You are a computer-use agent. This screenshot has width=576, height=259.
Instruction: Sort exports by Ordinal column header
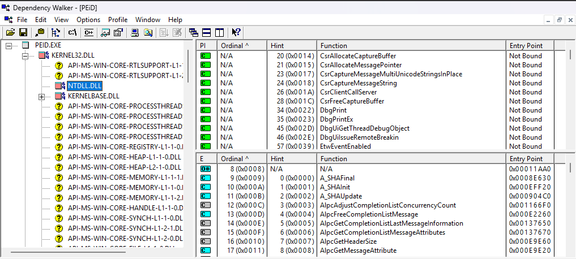click(242, 159)
